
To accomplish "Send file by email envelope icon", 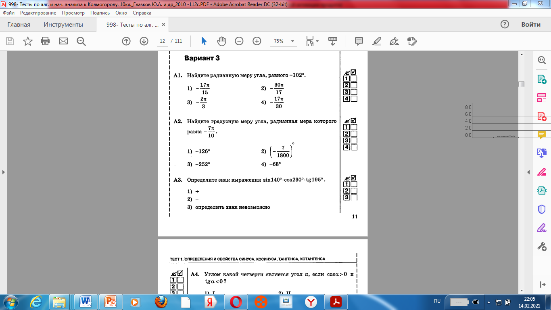I will tap(63, 41).
